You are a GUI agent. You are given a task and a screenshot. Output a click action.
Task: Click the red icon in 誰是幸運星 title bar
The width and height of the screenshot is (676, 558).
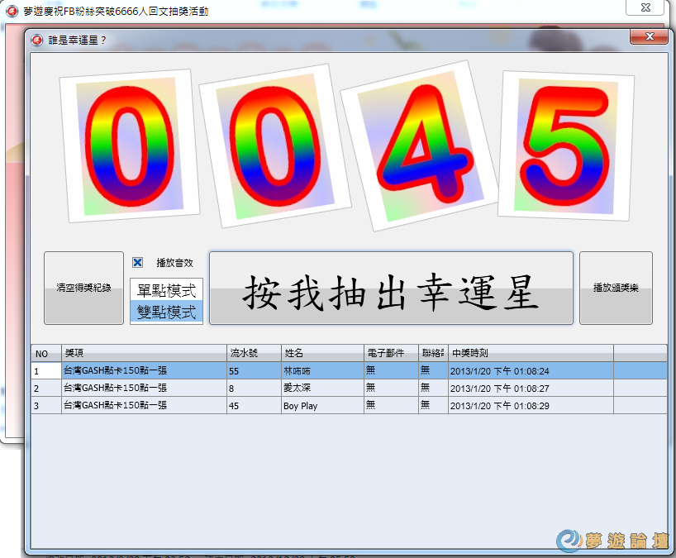[x=38, y=40]
